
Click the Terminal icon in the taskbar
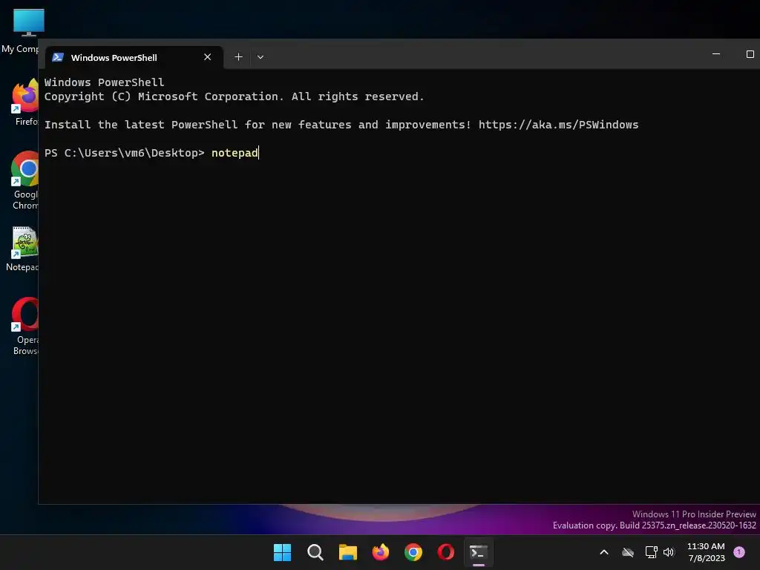click(479, 552)
